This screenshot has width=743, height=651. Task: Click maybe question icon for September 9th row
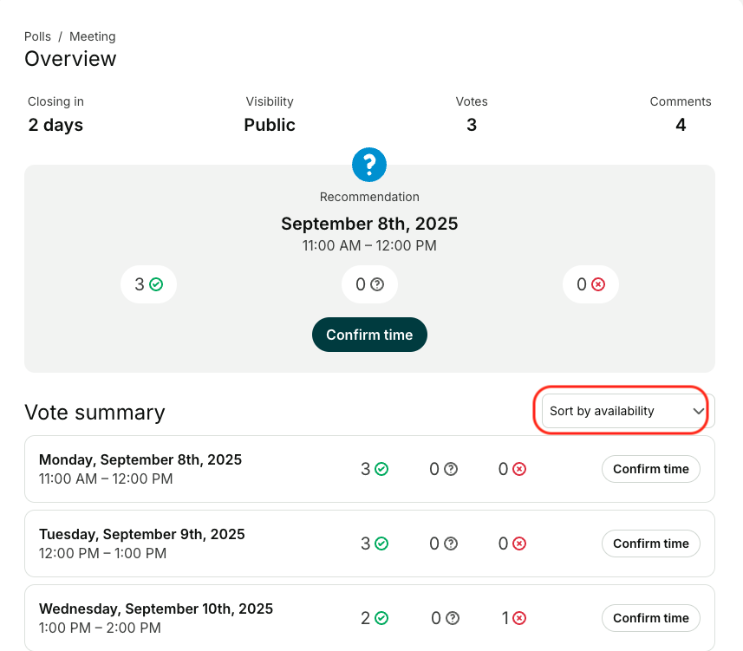point(451,544)
